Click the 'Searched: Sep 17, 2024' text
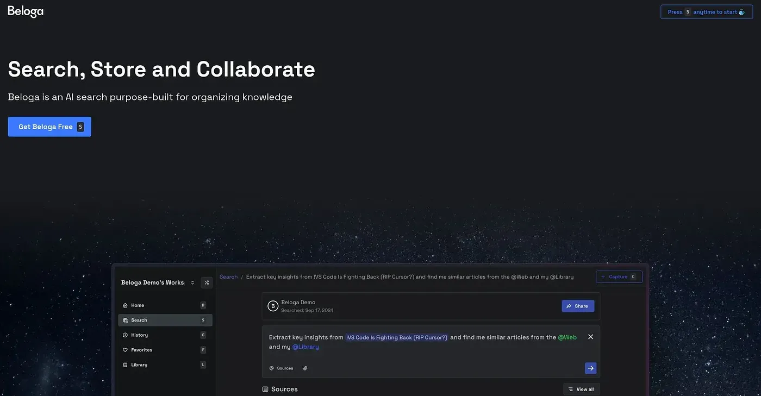761x396 pixels. [x=307, y=310]
